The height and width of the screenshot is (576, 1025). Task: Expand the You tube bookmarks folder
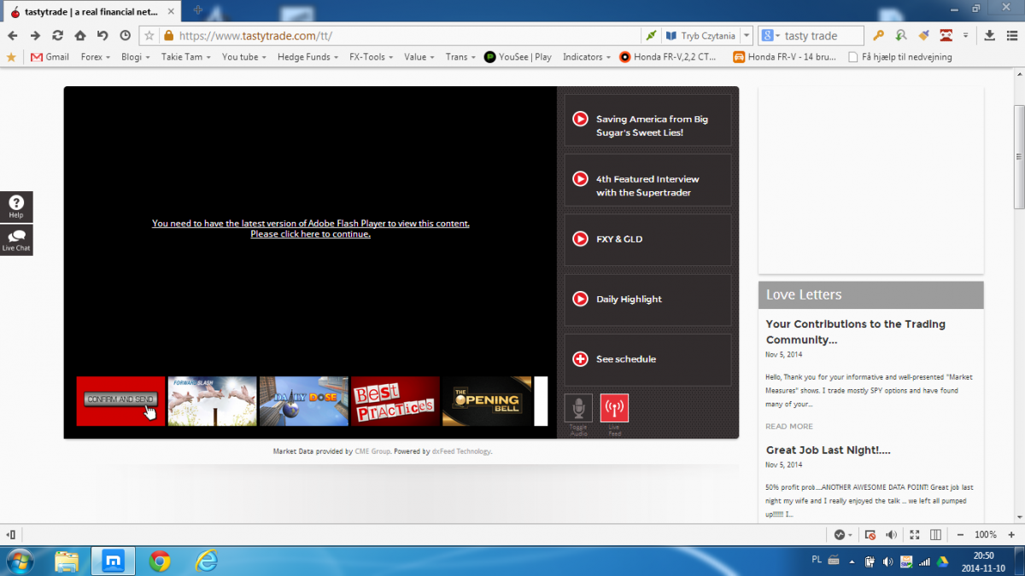coord(244,57)
